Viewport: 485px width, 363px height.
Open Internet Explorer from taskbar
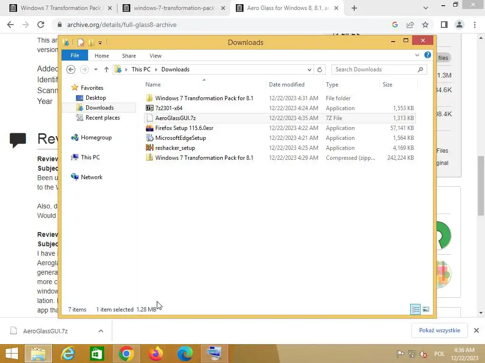click(x=68, y=354)
